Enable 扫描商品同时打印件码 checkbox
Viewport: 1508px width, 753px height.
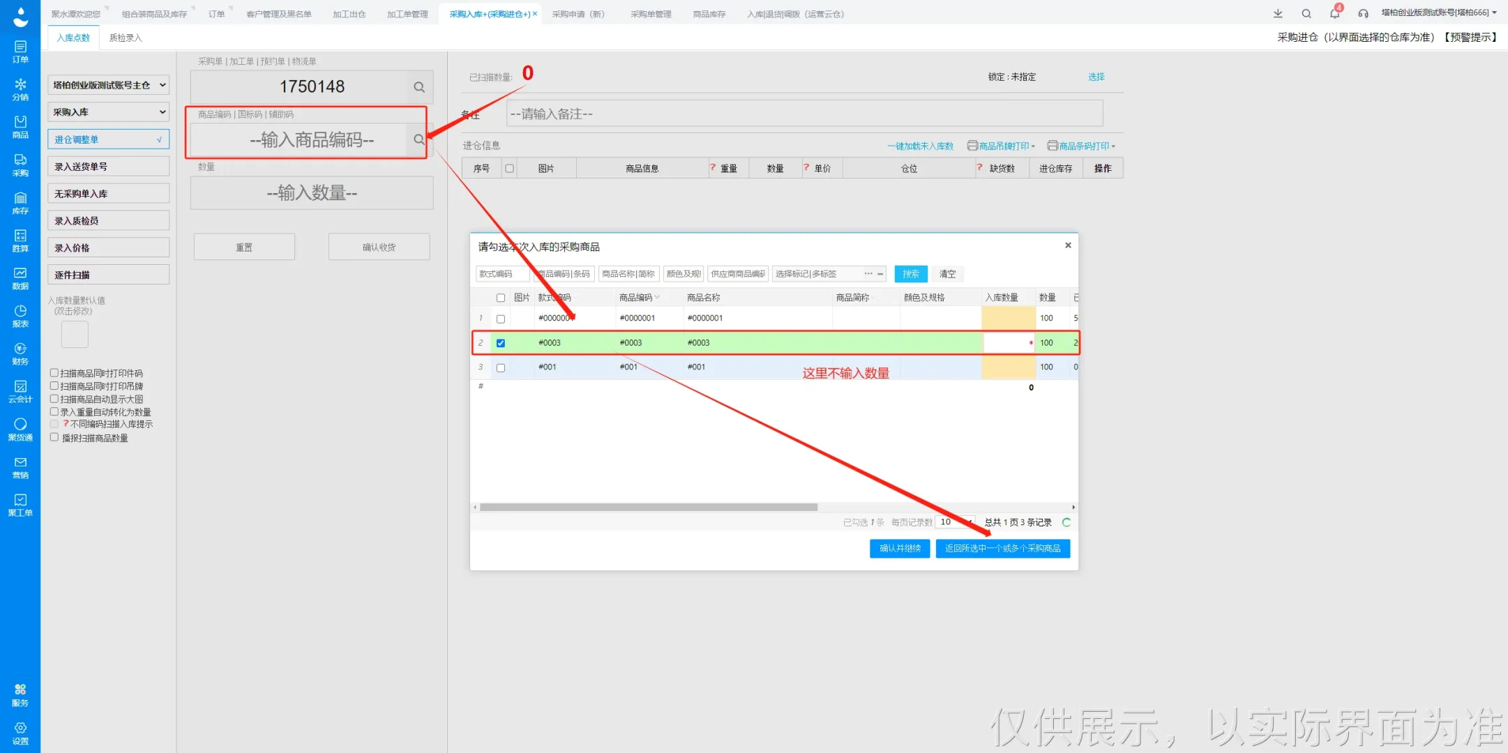pos(54,373)
